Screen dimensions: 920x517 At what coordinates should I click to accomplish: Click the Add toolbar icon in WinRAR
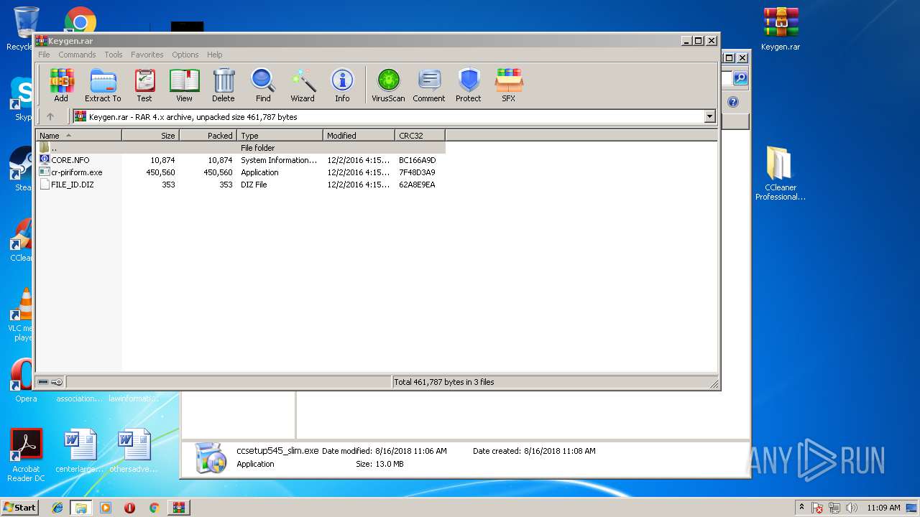[61, 85]
